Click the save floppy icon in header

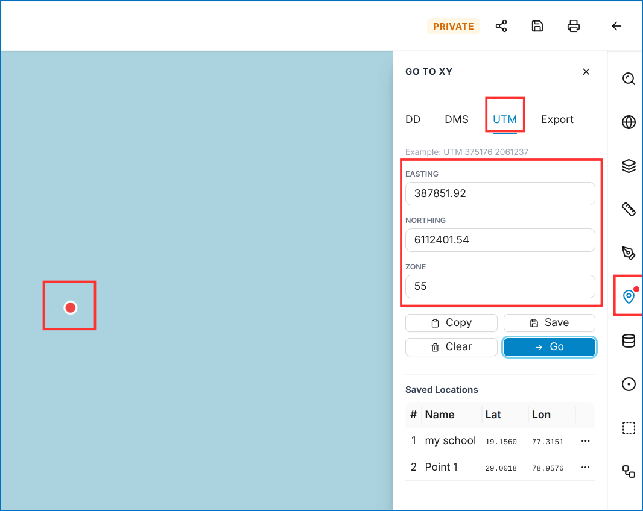(x=537, y=26)
